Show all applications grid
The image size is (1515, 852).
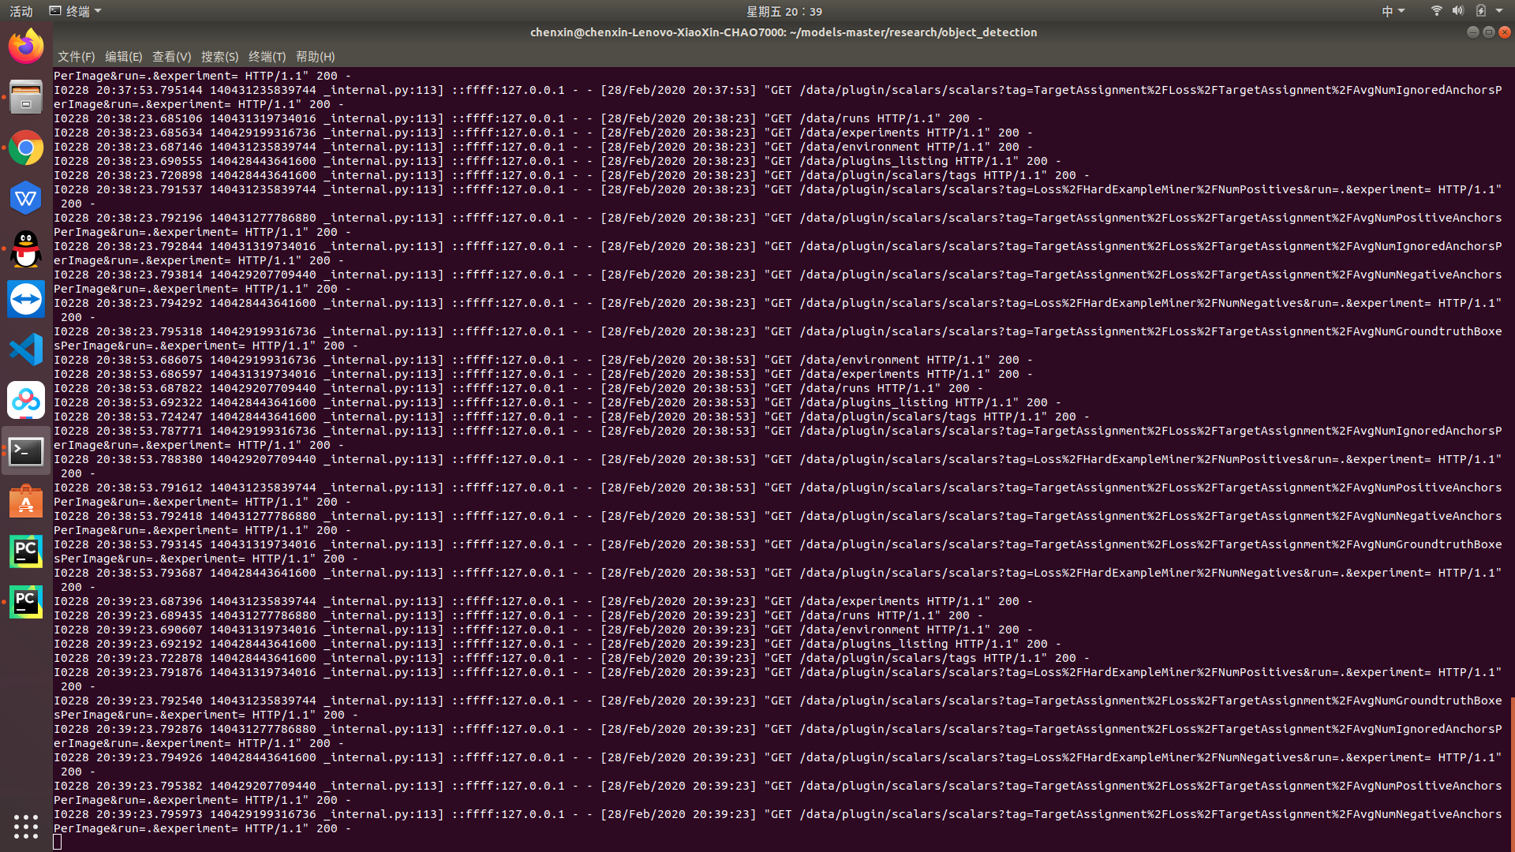coord(26,826)
